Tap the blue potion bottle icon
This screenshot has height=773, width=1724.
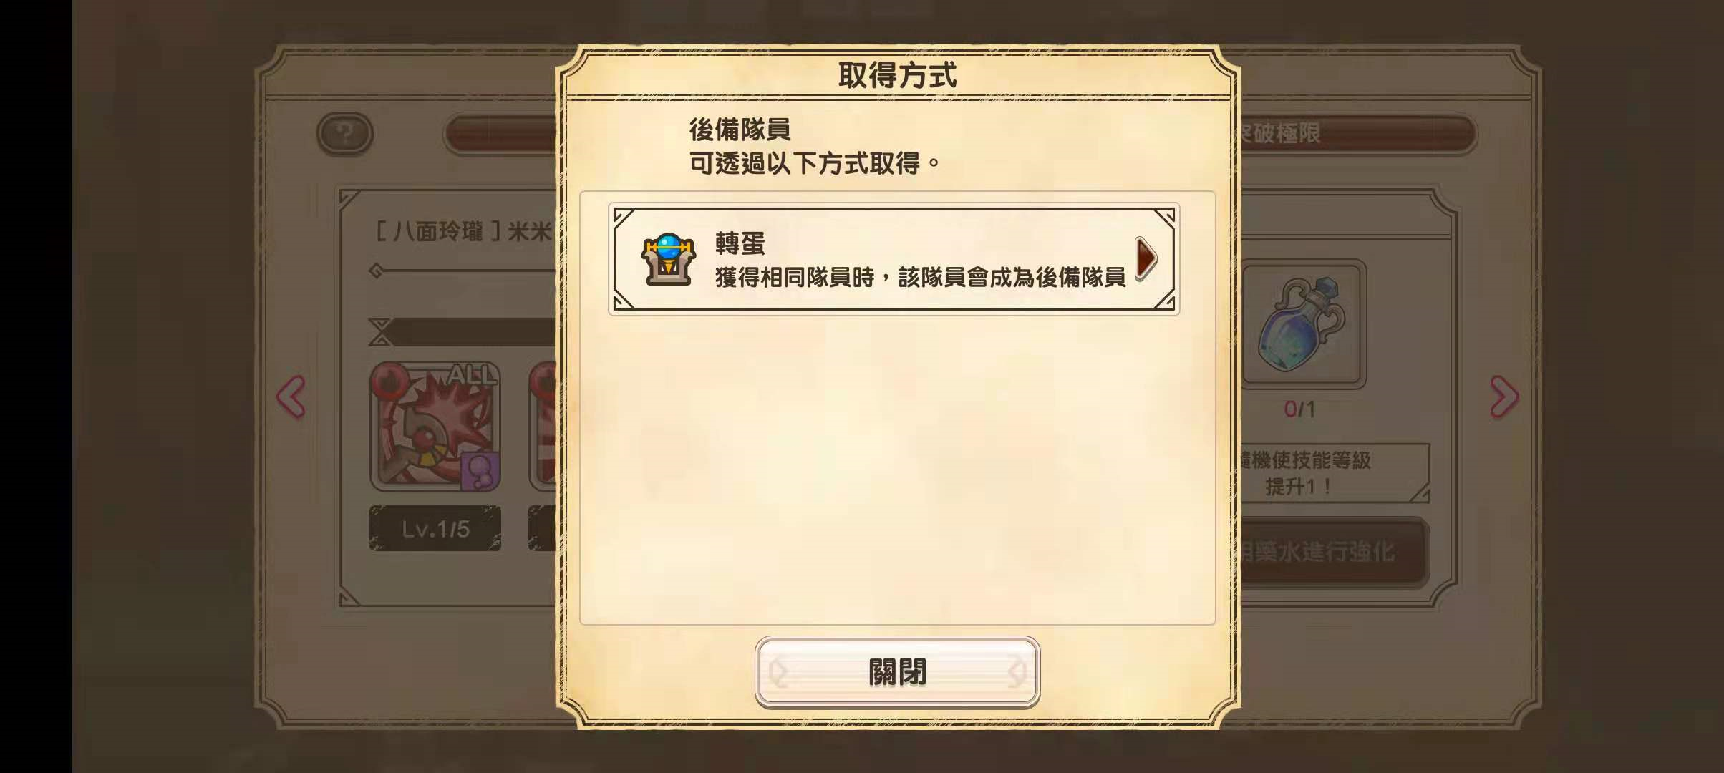click(1301, 324)
